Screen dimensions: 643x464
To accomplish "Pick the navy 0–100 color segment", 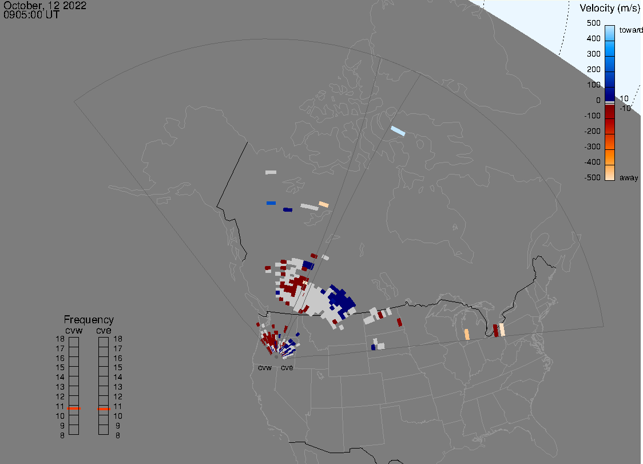I will pyautogui.click(x=610, y=94).
